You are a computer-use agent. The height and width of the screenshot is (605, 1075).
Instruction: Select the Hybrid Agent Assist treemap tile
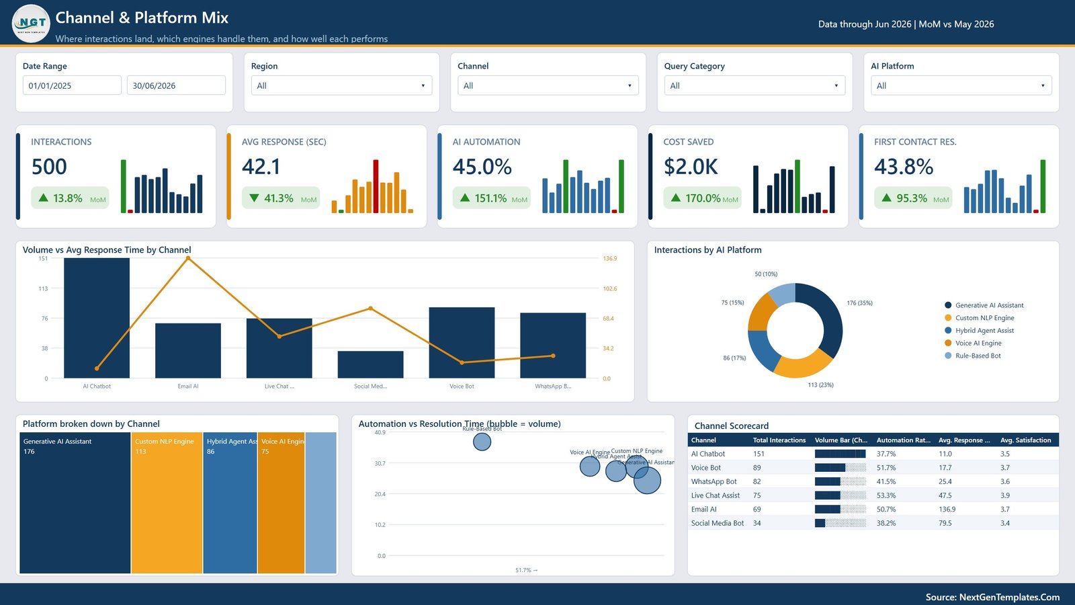pyautogui.click(x=230, y=503)
